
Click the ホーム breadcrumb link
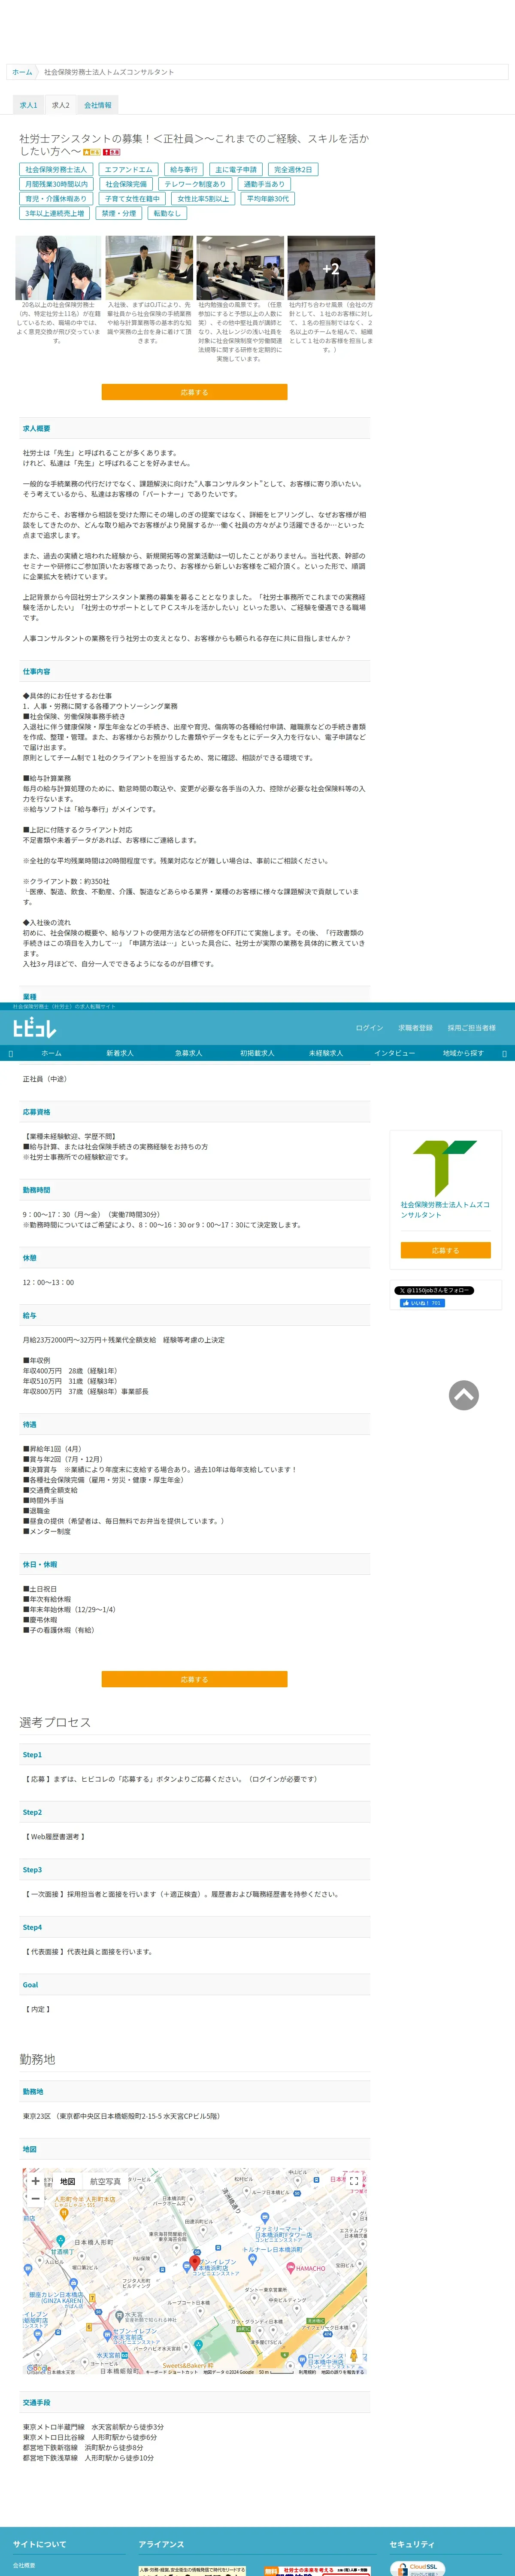[22, 72]
